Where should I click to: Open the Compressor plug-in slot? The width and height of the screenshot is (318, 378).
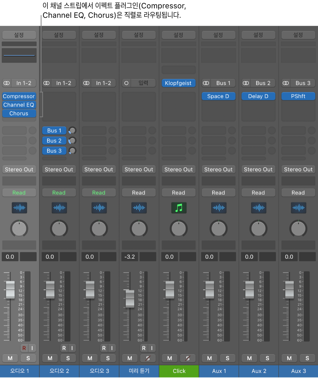(x=19, y=96)
